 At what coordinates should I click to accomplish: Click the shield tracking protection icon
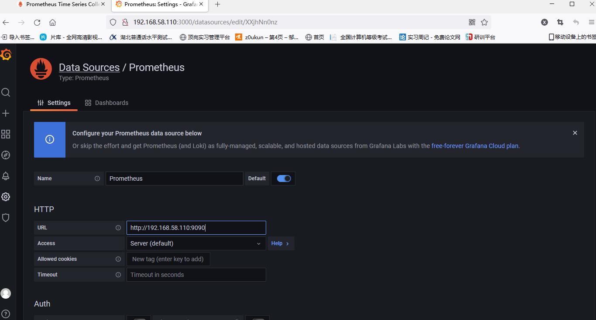tap(113, 22)
